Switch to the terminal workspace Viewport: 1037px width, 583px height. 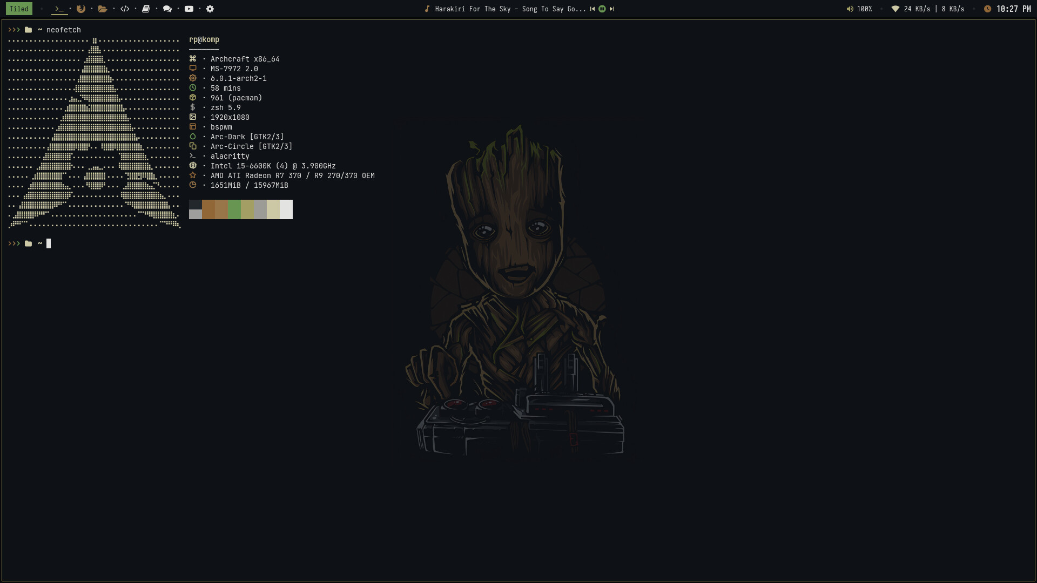click(59, 9)
